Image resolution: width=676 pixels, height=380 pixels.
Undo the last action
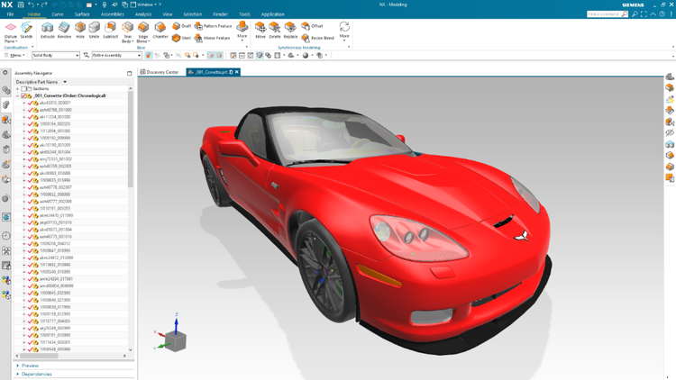coord(31,5)
